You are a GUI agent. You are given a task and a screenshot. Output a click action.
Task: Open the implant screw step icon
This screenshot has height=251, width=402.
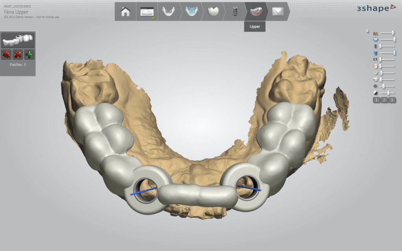click(235, 11)
